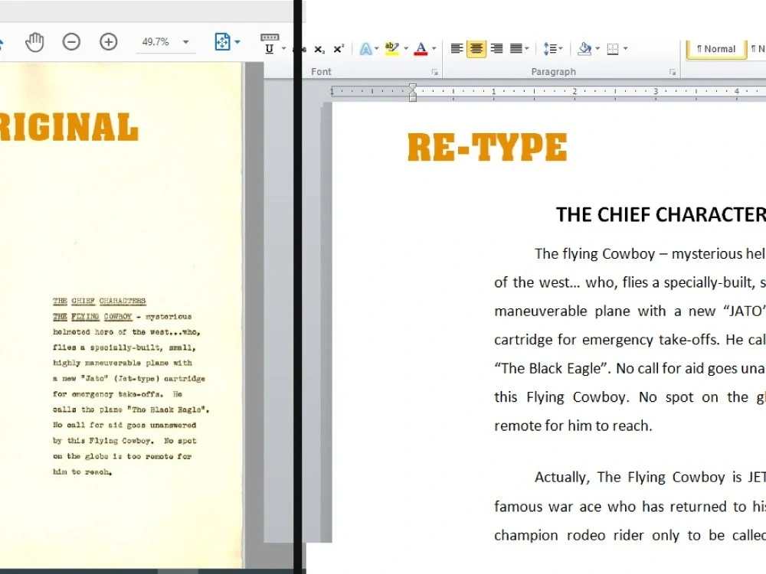Open the text effects dropdown arrow
Viewport: 766px width, 574px height.
point(377,49)
